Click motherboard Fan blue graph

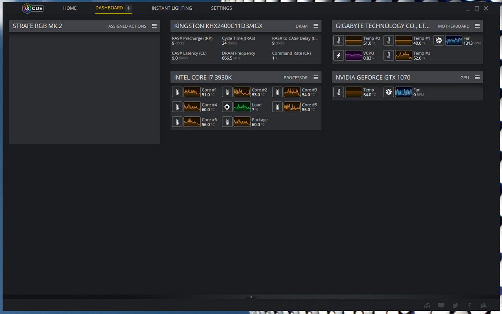(454, 40)
